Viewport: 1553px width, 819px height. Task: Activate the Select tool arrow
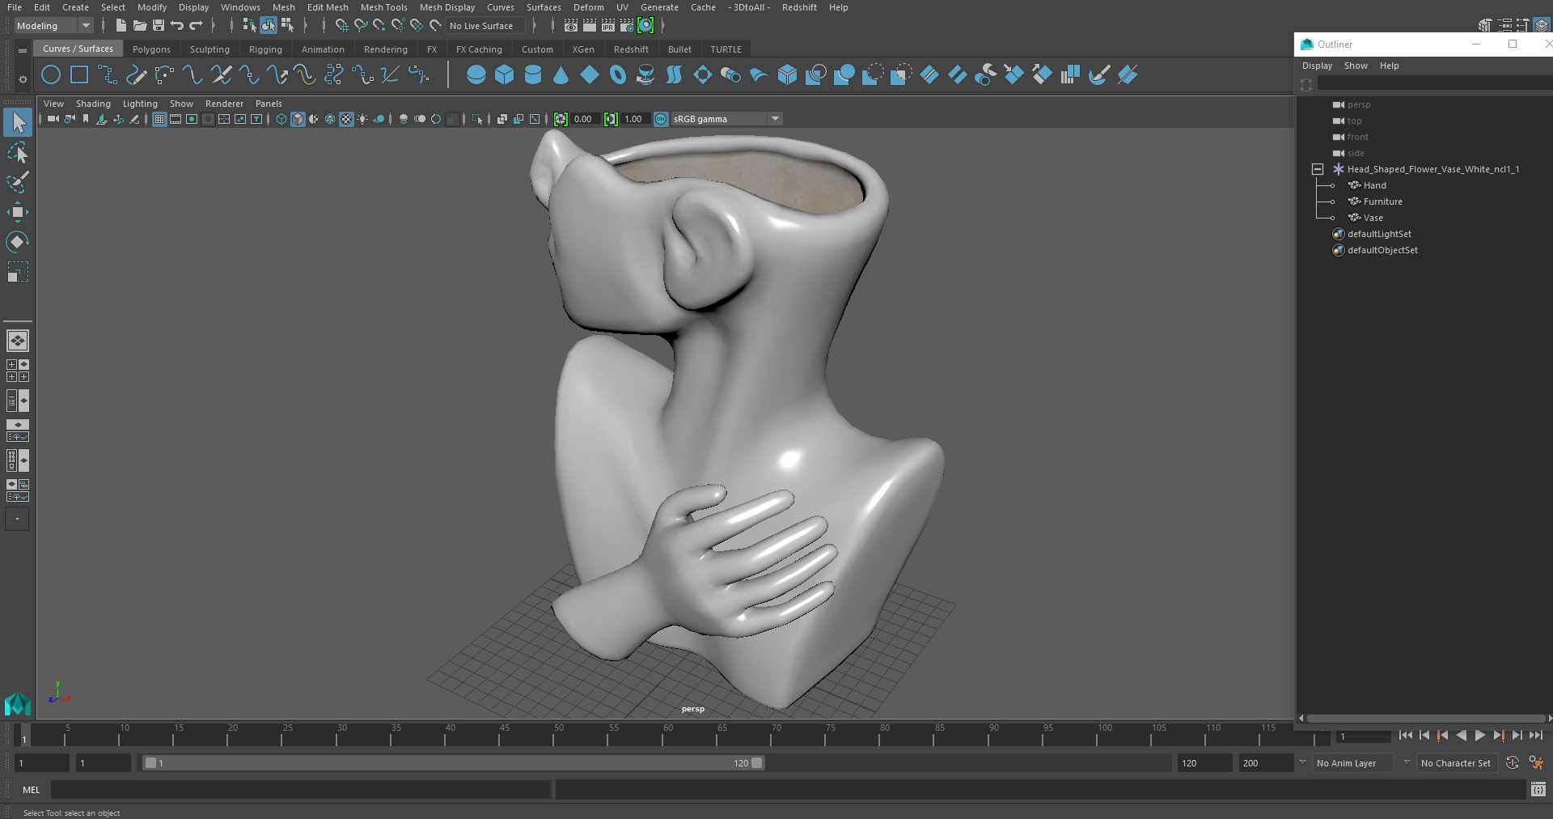pyautogui.click(x=18, y=122)
